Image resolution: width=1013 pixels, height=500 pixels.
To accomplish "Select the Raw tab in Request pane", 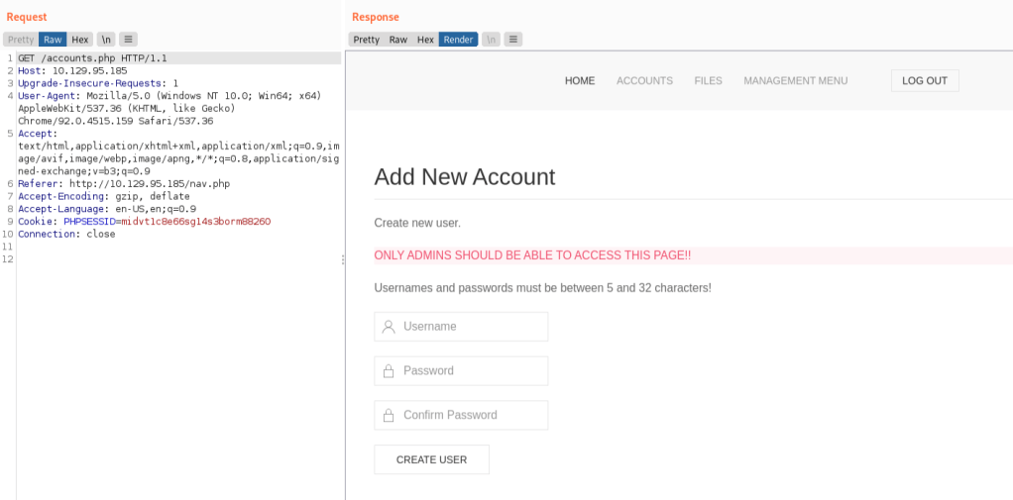I will (x=53, y=40).
